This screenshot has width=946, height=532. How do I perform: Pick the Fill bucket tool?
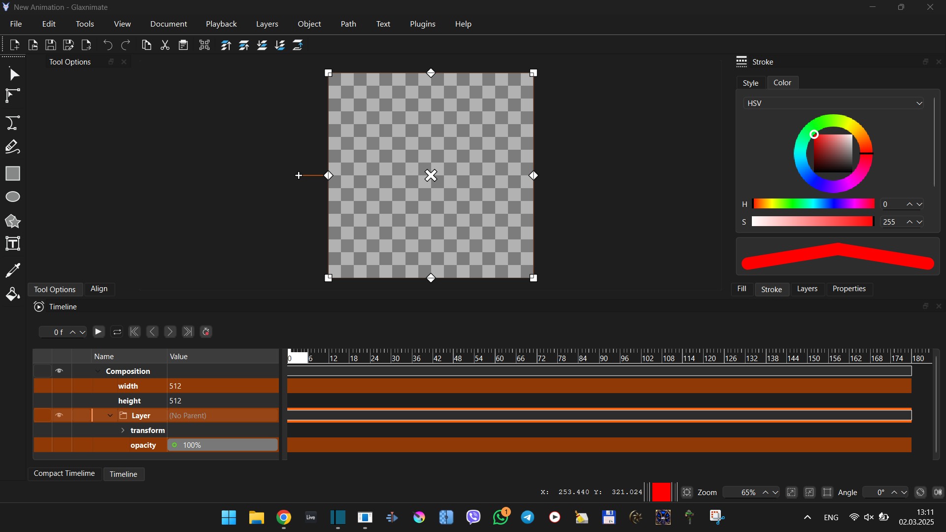[13, 294]
